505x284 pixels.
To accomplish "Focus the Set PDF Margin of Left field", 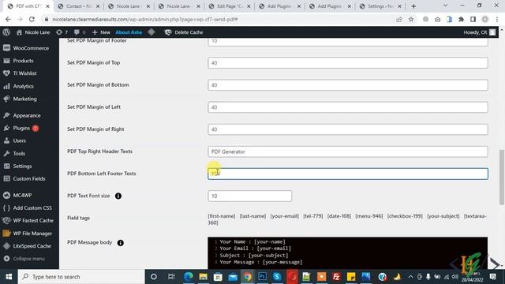I will pos(347,107).
